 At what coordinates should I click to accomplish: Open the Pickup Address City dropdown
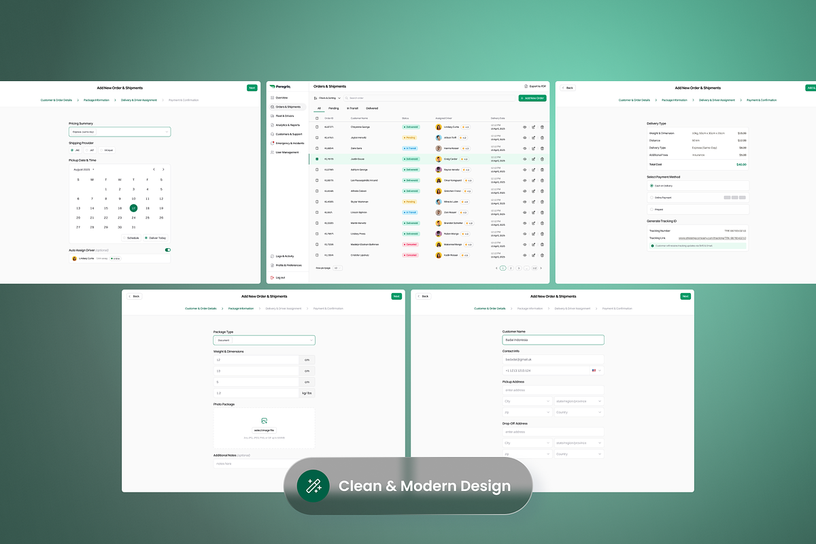527,401
